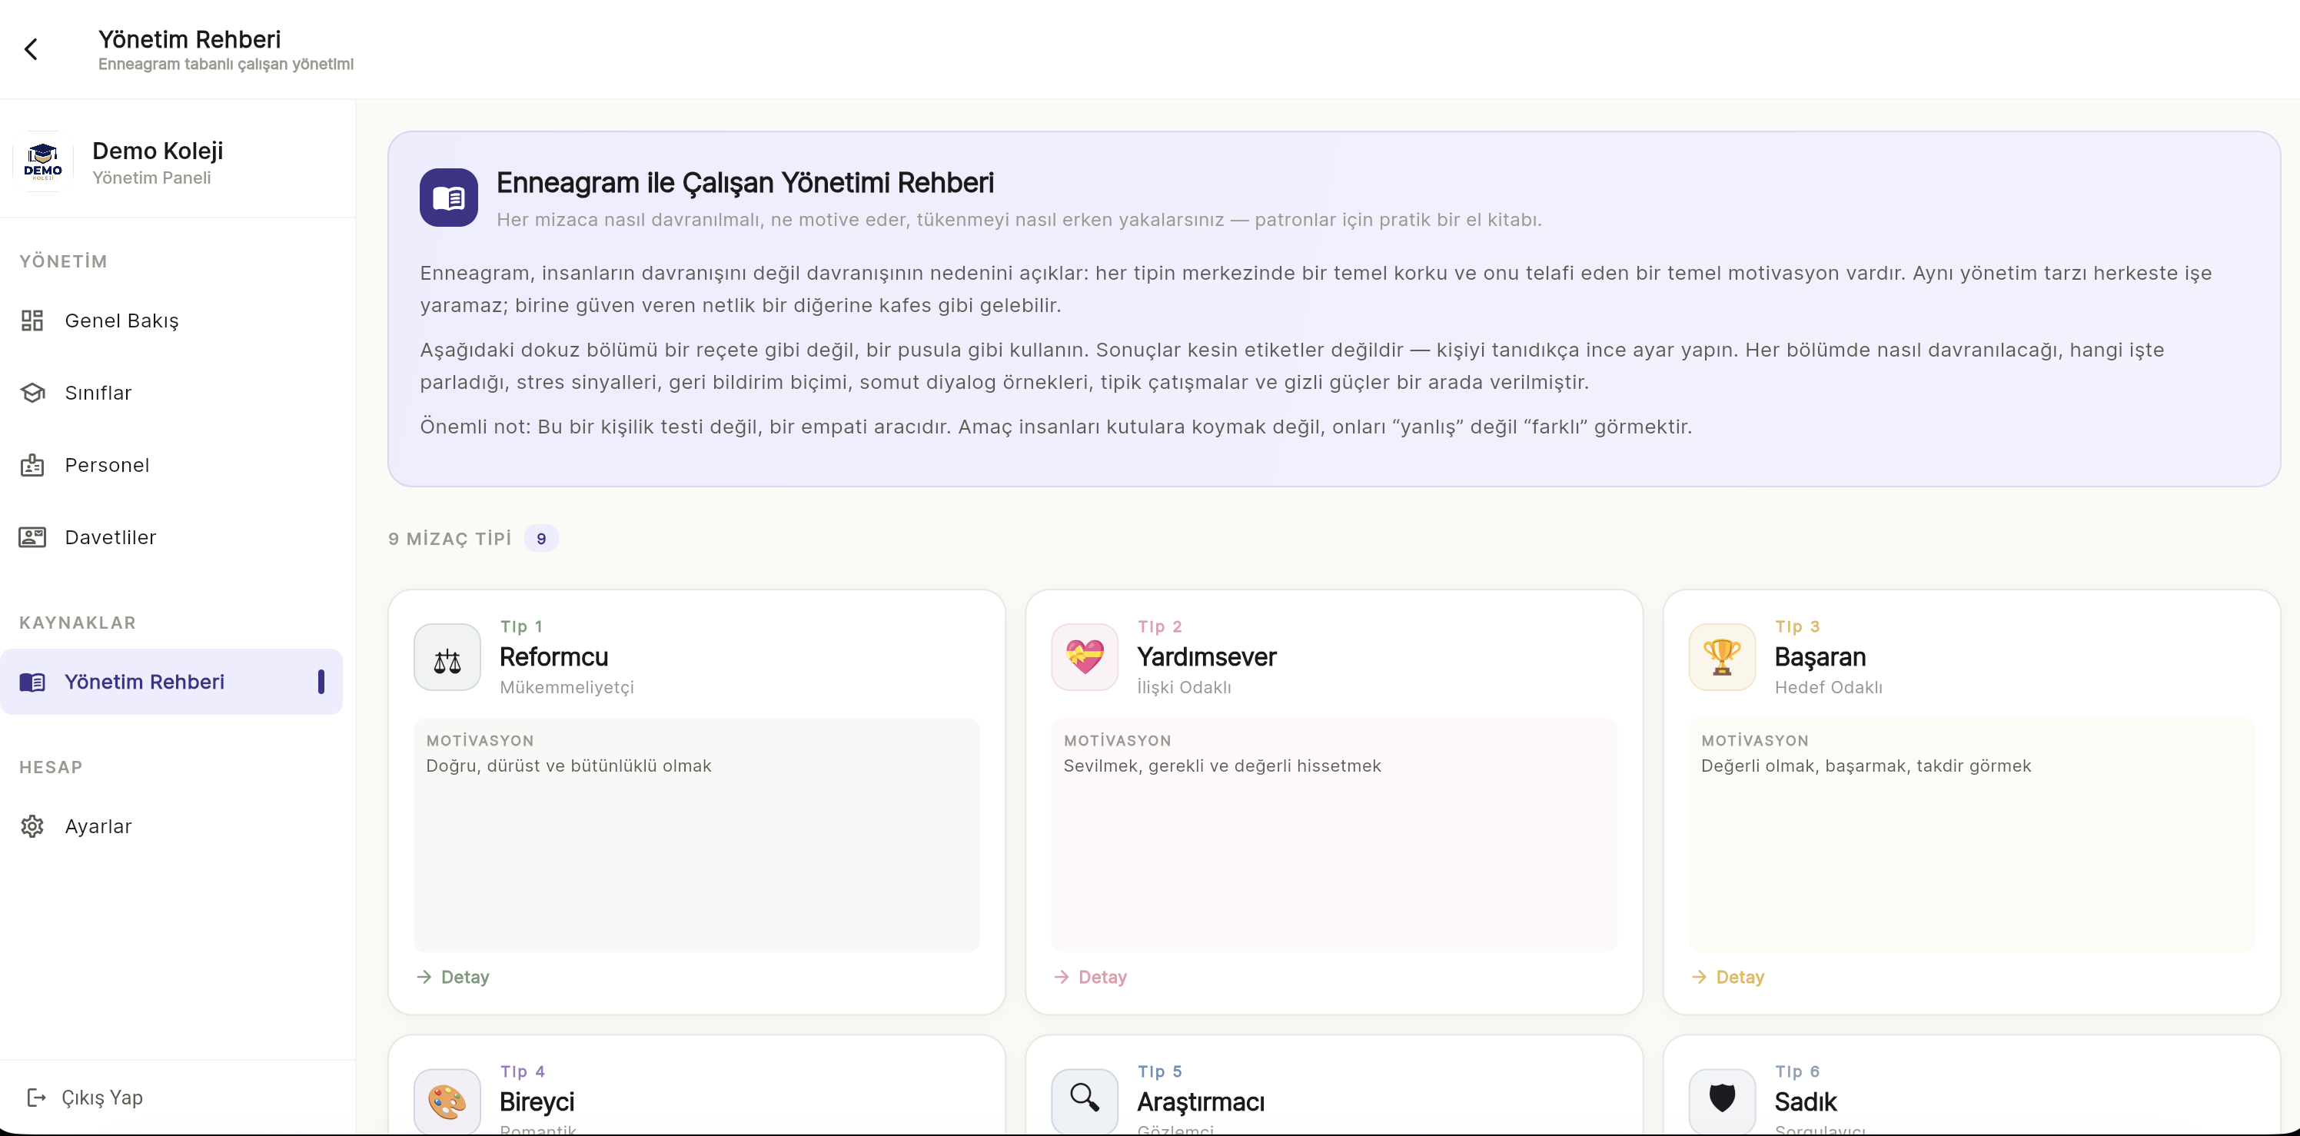This screenshot has height=1136, width=2300.
Task: Select Yönetim Rehberi in sidebar
Action: [x=171, y=682]
